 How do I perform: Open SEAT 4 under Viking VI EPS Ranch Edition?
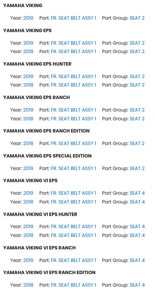[x=137, y=285]
